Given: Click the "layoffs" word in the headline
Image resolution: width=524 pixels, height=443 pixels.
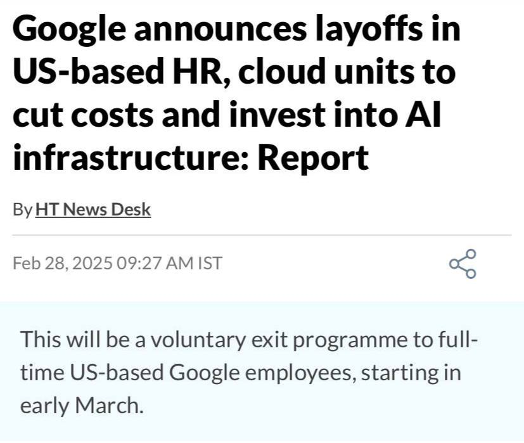Looking at the screenshot, I should click(366, 30).
